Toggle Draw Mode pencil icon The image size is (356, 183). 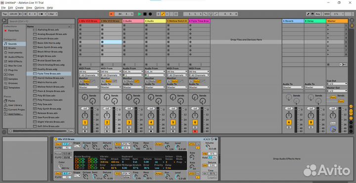[x=309, y=14]
